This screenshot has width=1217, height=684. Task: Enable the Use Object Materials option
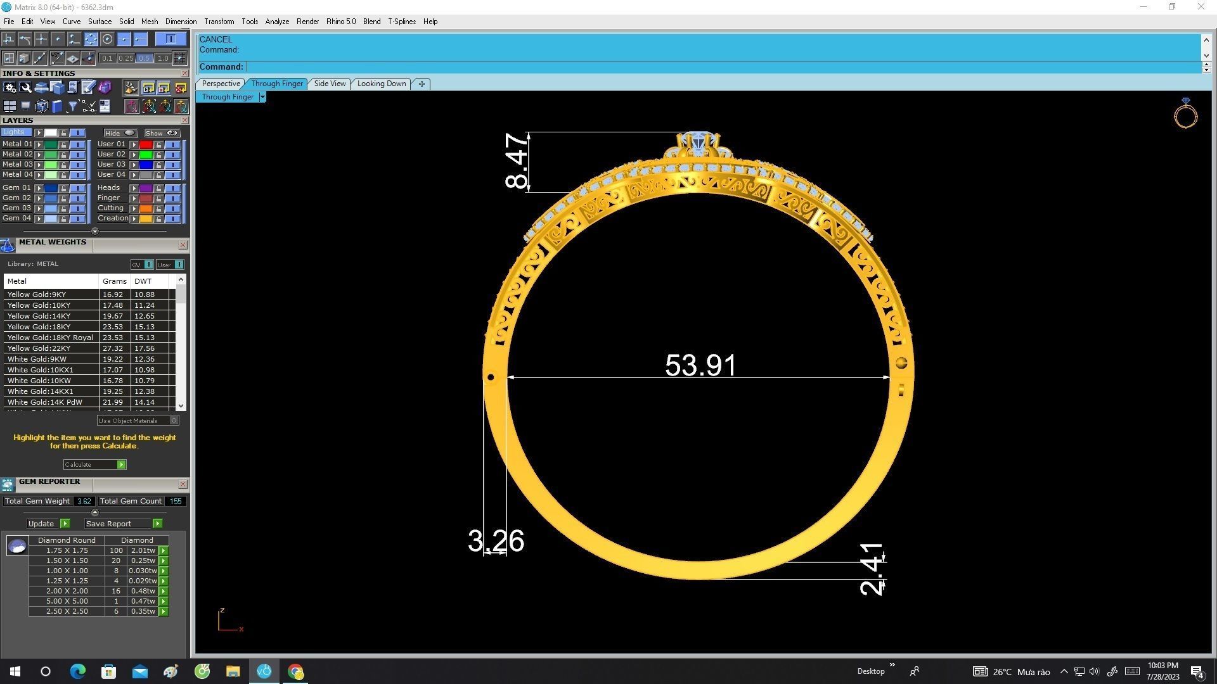tap(174, 421)
